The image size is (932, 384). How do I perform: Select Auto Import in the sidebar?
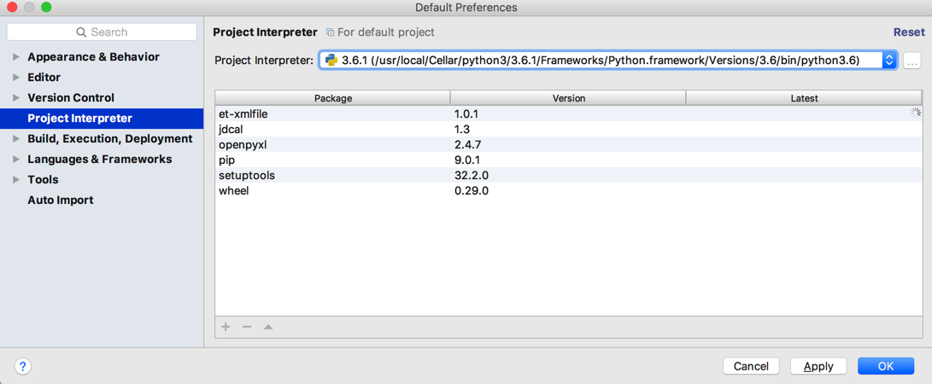(61, 200)
